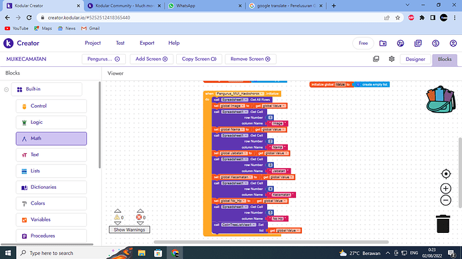462x259 pixels.
Task: Open Chrome from the Windows taskbar
Action: (175, 253)
